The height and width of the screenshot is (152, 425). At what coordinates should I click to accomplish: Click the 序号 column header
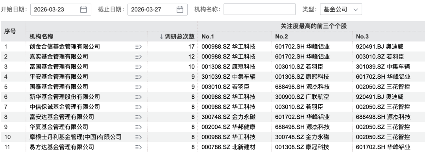pyautogui.click(x=10, y=31)
